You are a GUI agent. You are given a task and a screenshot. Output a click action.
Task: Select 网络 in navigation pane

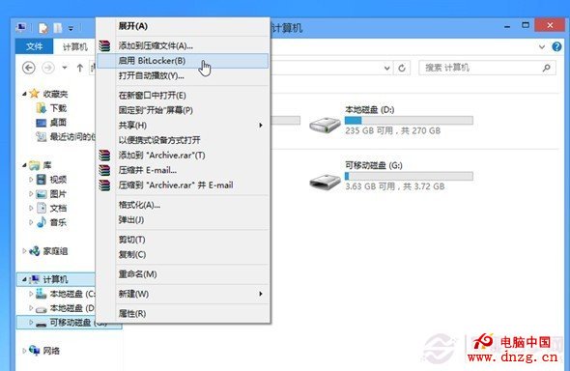click(51, 351)
